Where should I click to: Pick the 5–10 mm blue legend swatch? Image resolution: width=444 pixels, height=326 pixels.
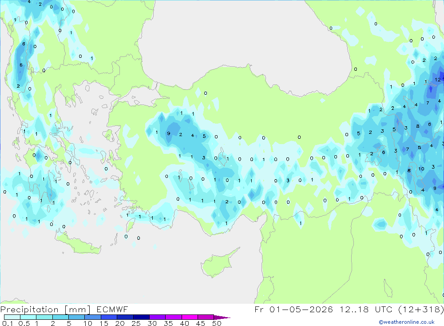76,317
